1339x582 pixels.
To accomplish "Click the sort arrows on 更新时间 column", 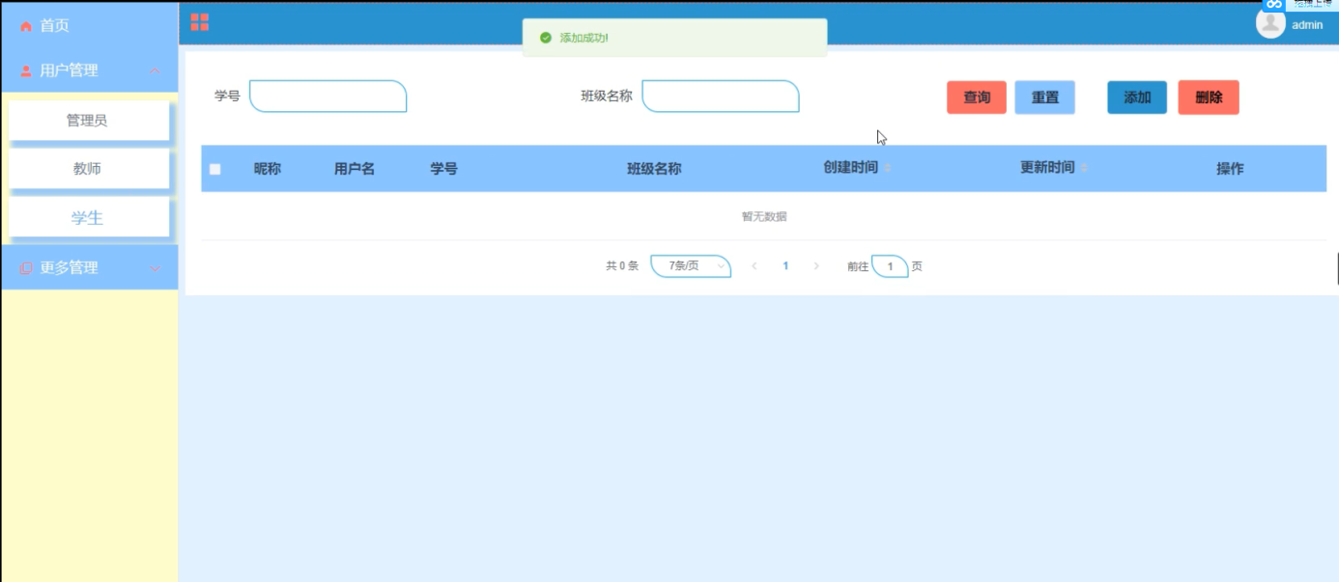I will pos(1083,166).
